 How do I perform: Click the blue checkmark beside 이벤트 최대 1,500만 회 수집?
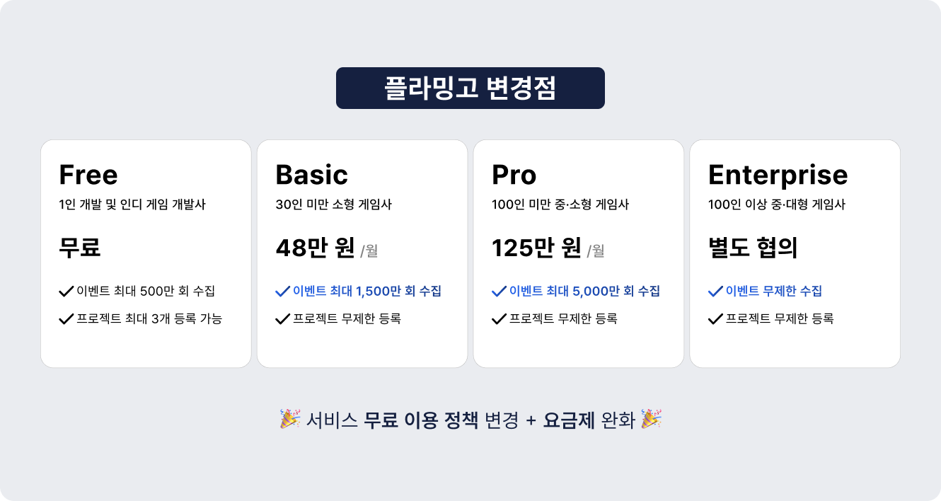pyautogui.click(x=283, y=291)
